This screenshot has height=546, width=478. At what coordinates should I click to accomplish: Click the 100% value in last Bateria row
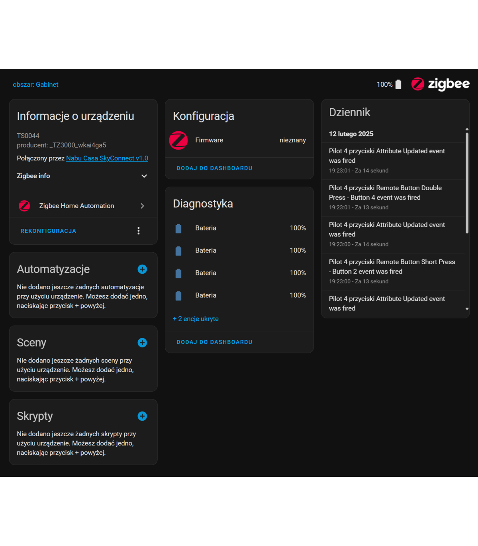click(298, 295)
